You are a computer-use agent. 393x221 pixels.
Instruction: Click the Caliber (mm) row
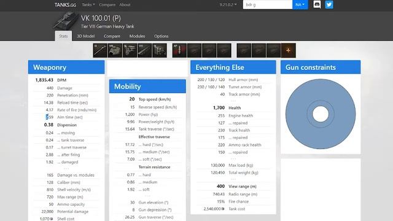click(x=66, y=182)
